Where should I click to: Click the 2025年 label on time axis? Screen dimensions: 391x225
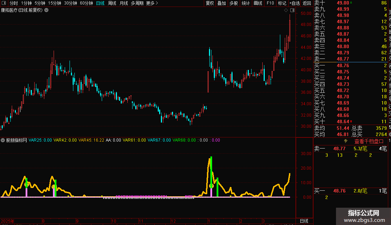(x=8, y=221)
